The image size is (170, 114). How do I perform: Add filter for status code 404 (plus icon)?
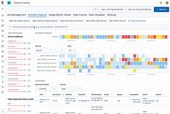(x=12, y=104)
